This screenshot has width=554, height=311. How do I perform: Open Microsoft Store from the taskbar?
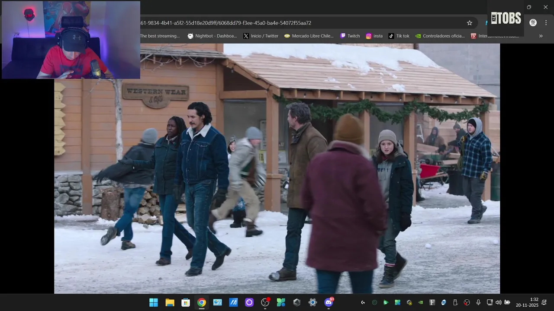click(186, 302)
